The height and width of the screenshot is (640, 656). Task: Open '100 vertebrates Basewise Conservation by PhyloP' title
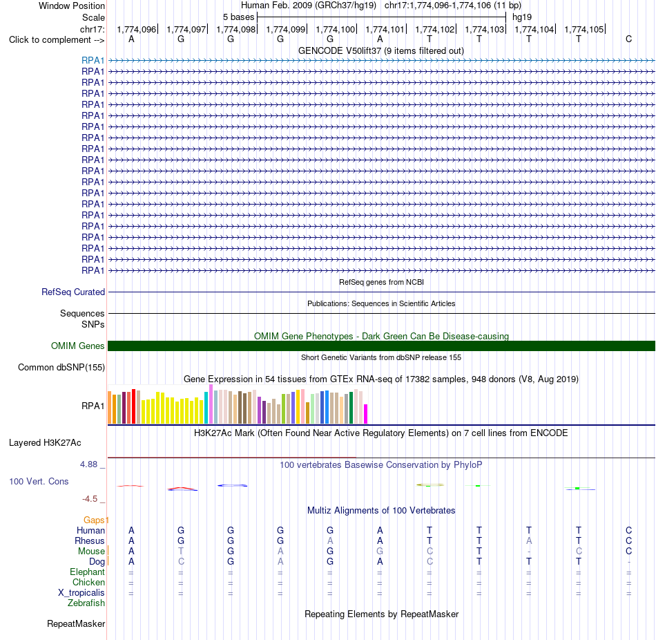tap(381, 465)
